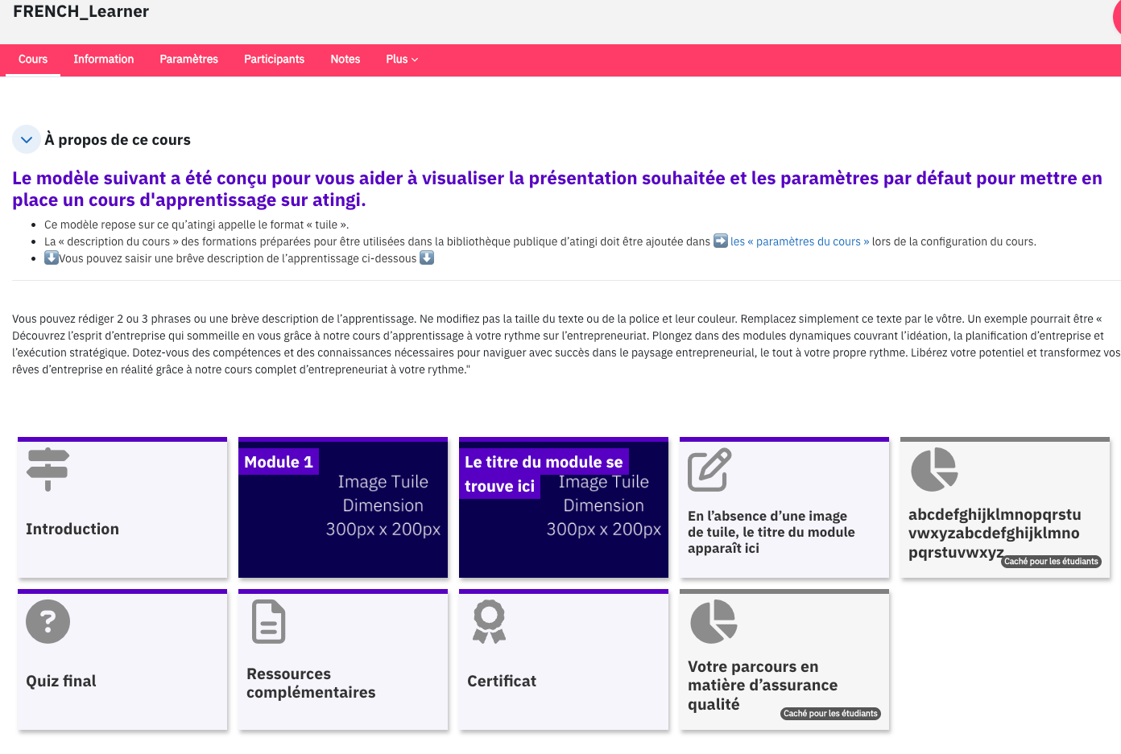
Task: Click the pencil edit icon on tile
Action: coord(709,469)
